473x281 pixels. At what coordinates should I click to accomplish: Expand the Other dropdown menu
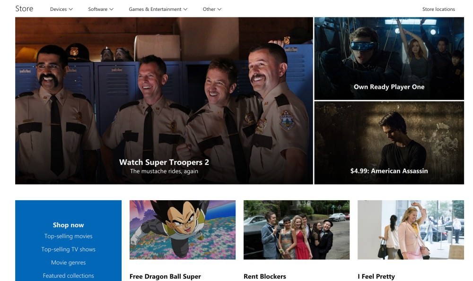click(212, 9)
